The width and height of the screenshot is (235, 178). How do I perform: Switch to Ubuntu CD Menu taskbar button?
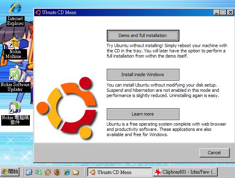click(120, 172)
